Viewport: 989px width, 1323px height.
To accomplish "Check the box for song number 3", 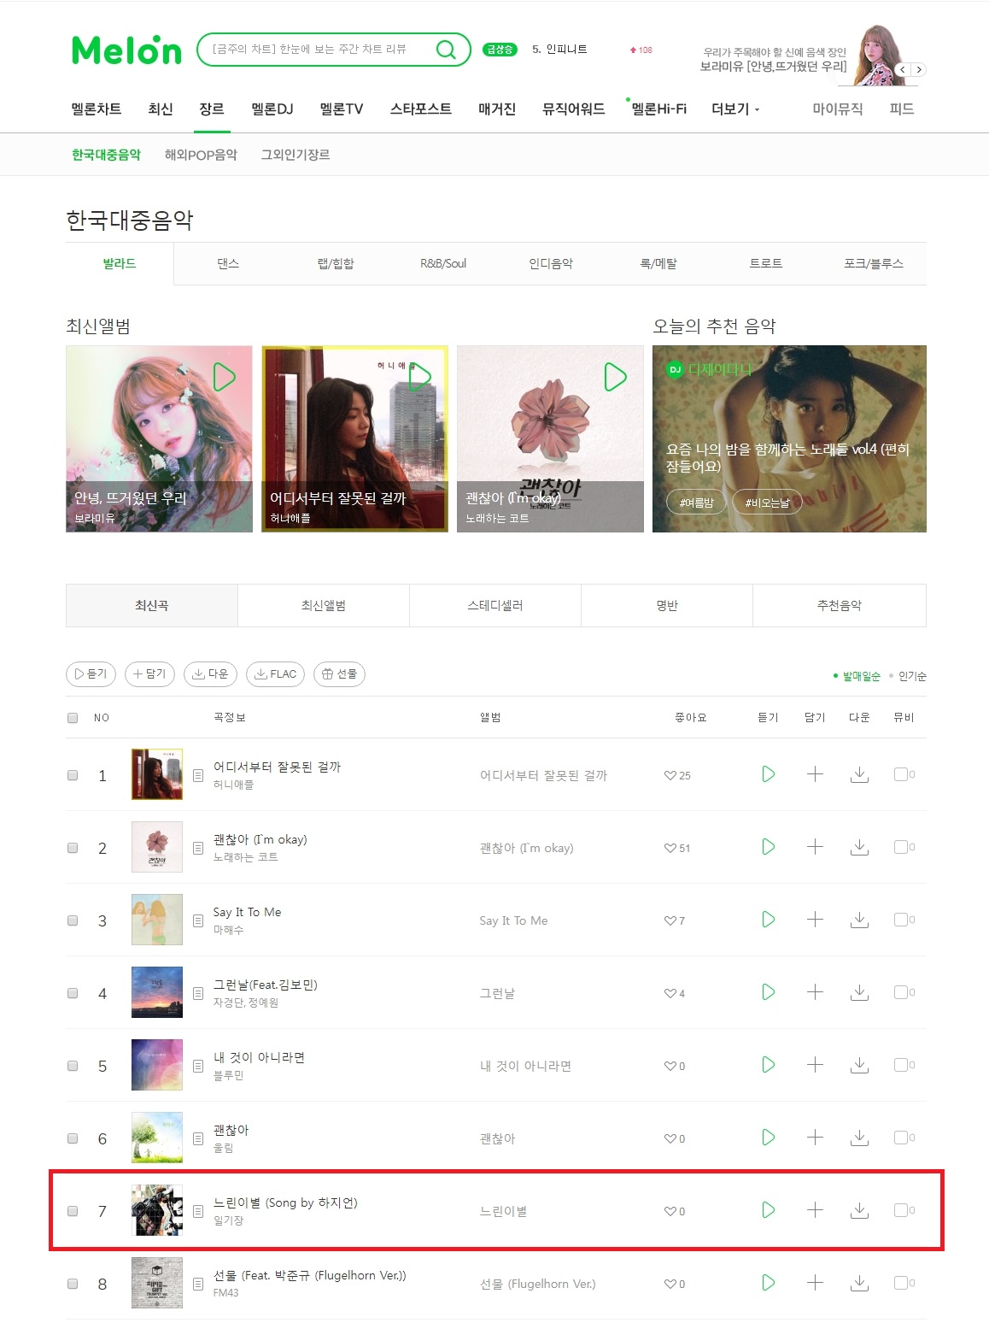I will tap(73, 920).
